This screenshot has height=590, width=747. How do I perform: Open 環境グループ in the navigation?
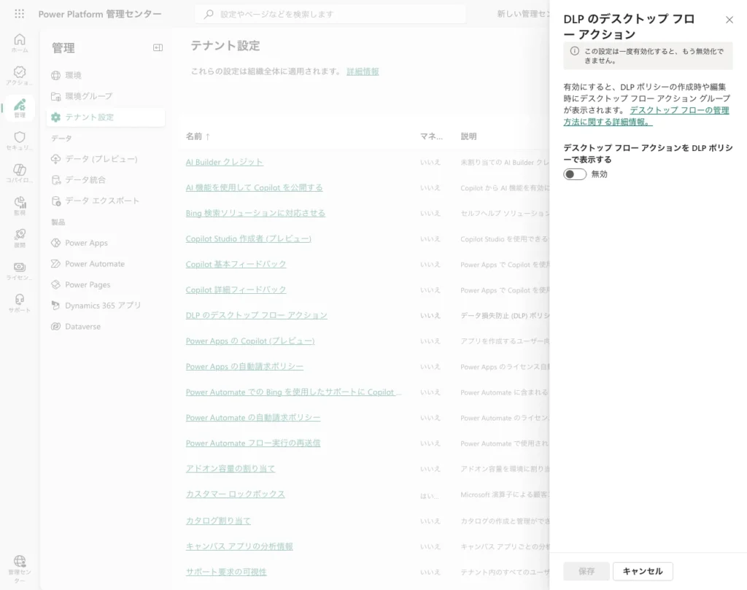pyautogui.click(x=106, y=96)
